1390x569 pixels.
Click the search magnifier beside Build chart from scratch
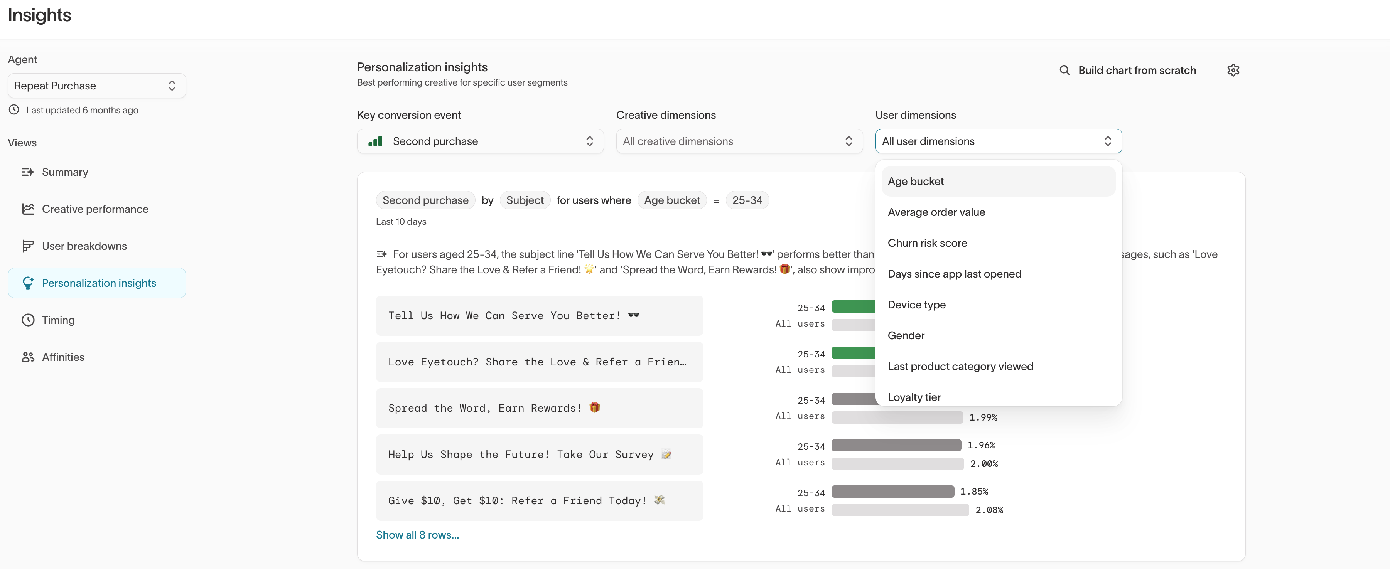pos(1064,70)
